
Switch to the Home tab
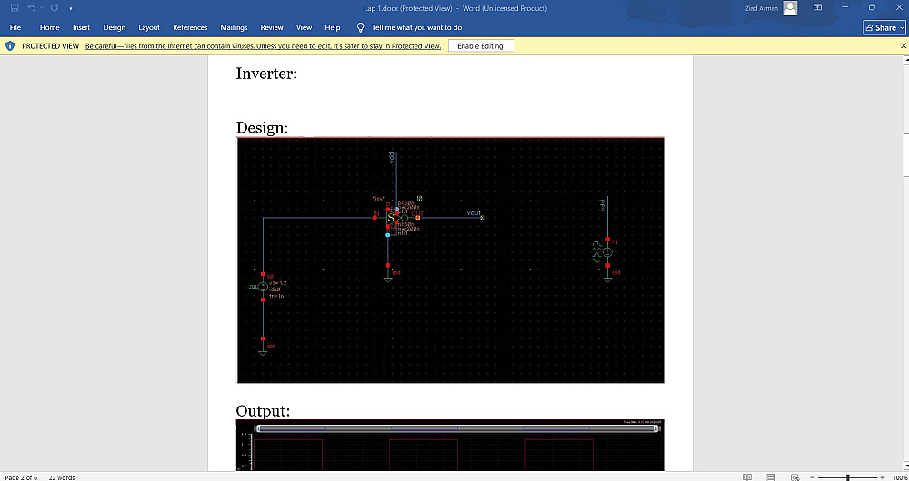49,28
